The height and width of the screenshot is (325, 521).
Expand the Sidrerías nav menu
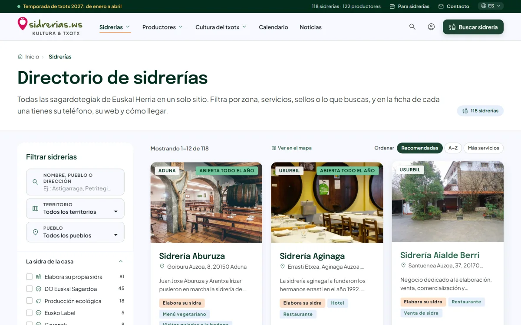(115, 27)
